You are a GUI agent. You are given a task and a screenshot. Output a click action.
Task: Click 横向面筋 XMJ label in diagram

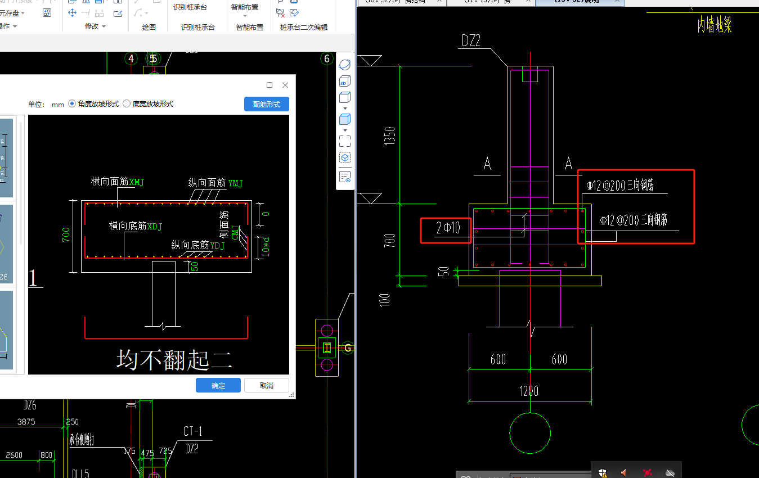pyautogui.click(x=119, y=182)
